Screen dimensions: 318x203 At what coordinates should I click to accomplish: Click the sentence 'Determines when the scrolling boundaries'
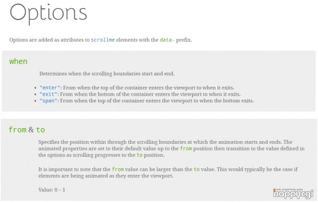107,73
